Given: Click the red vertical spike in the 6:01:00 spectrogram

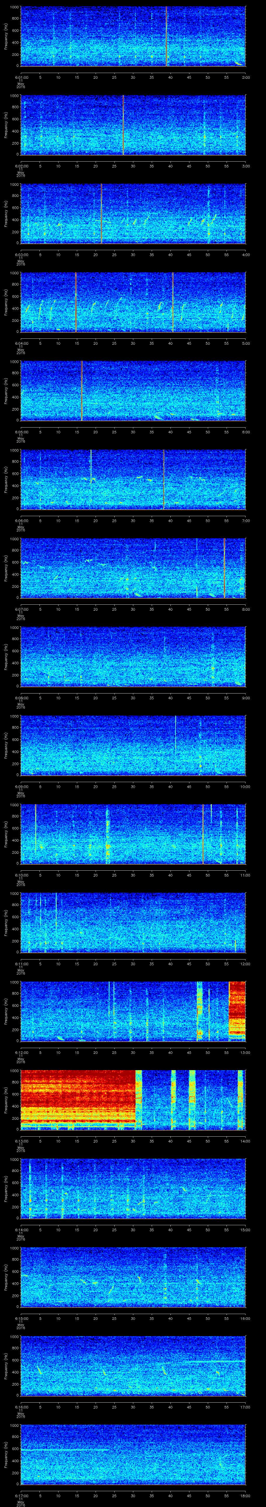Looking at the screenshot, I should coord(167,36).
